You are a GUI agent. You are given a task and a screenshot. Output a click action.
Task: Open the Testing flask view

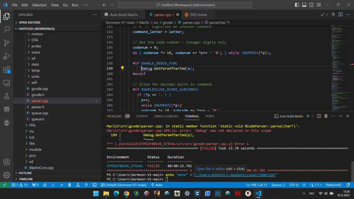click(7, 96)
